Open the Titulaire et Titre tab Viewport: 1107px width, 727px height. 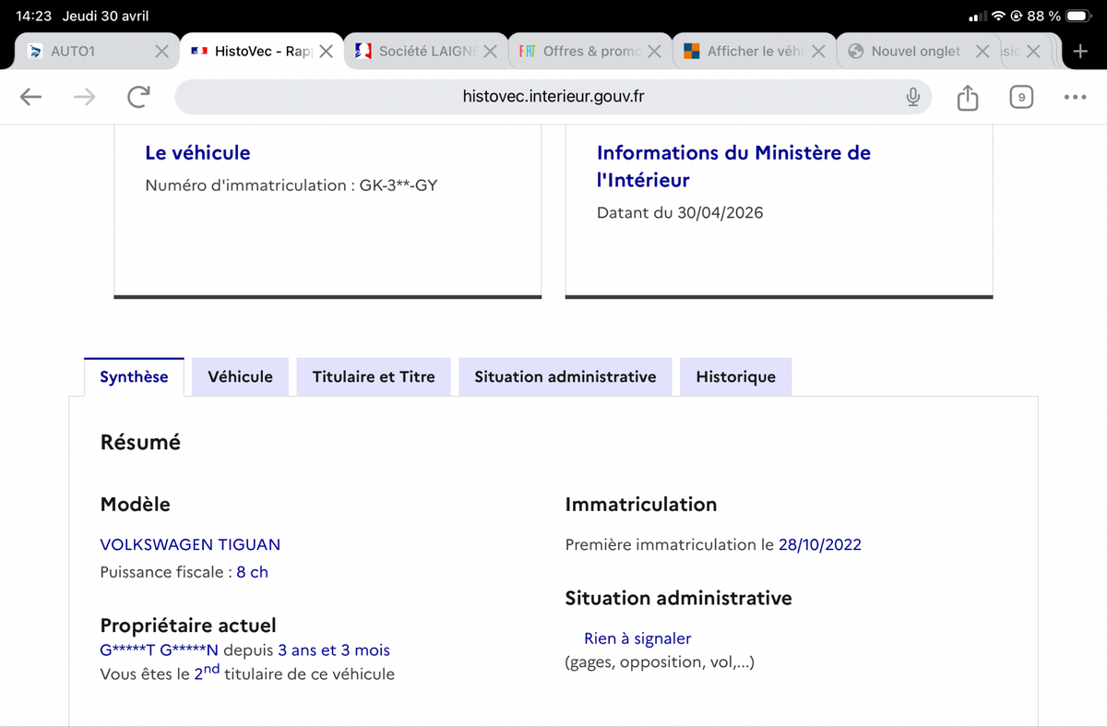pos(374,376)
